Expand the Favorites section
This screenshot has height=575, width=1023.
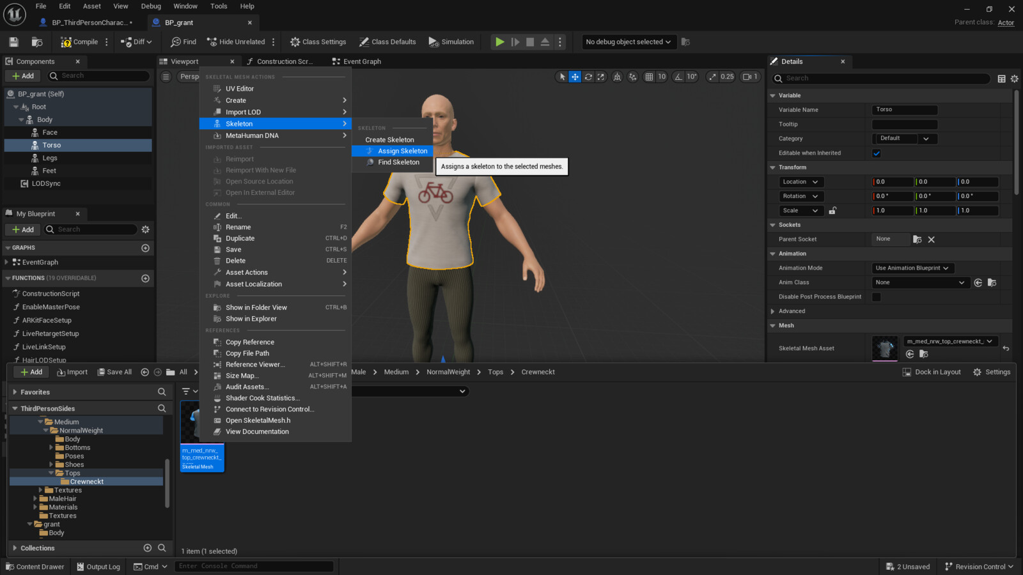pyautogui.click(x=15, y=392)
